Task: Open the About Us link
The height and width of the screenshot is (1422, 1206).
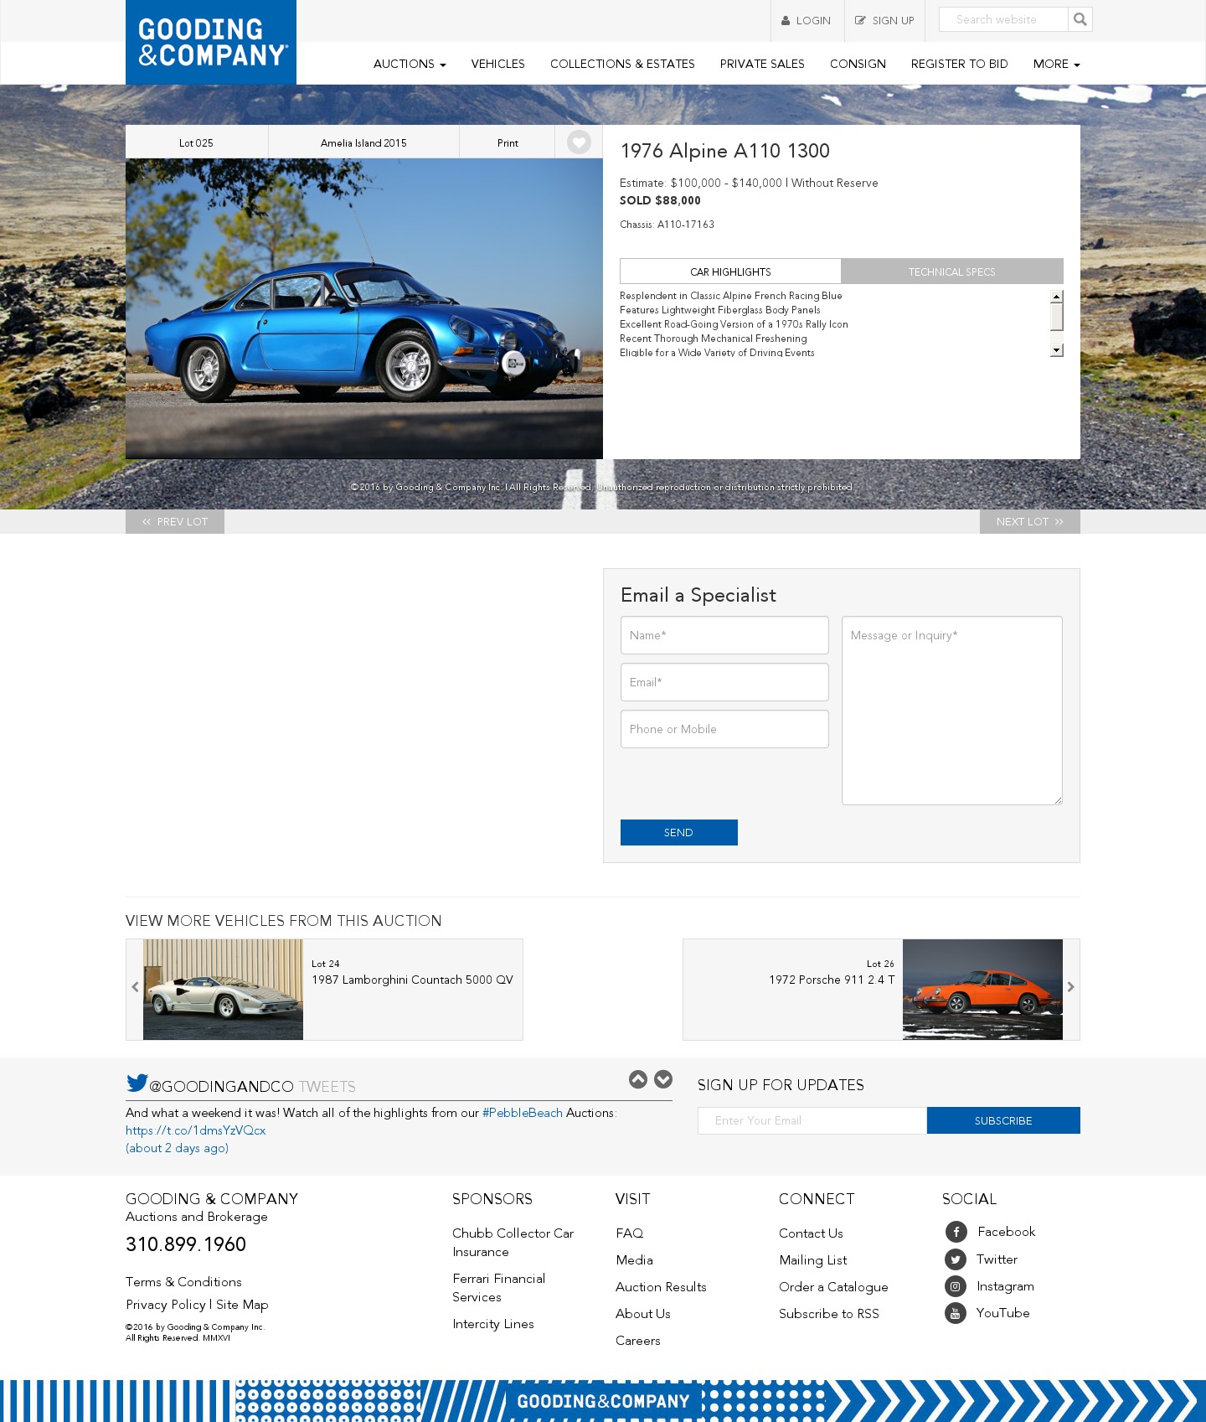Action: [x=643, y=1314]
